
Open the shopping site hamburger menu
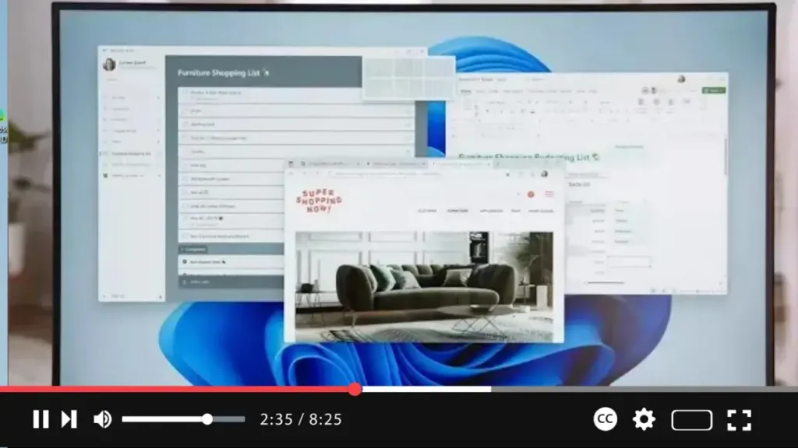click(549, 194)
